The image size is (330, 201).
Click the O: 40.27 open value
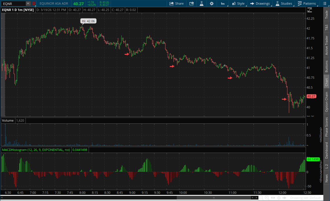(75, 10)
